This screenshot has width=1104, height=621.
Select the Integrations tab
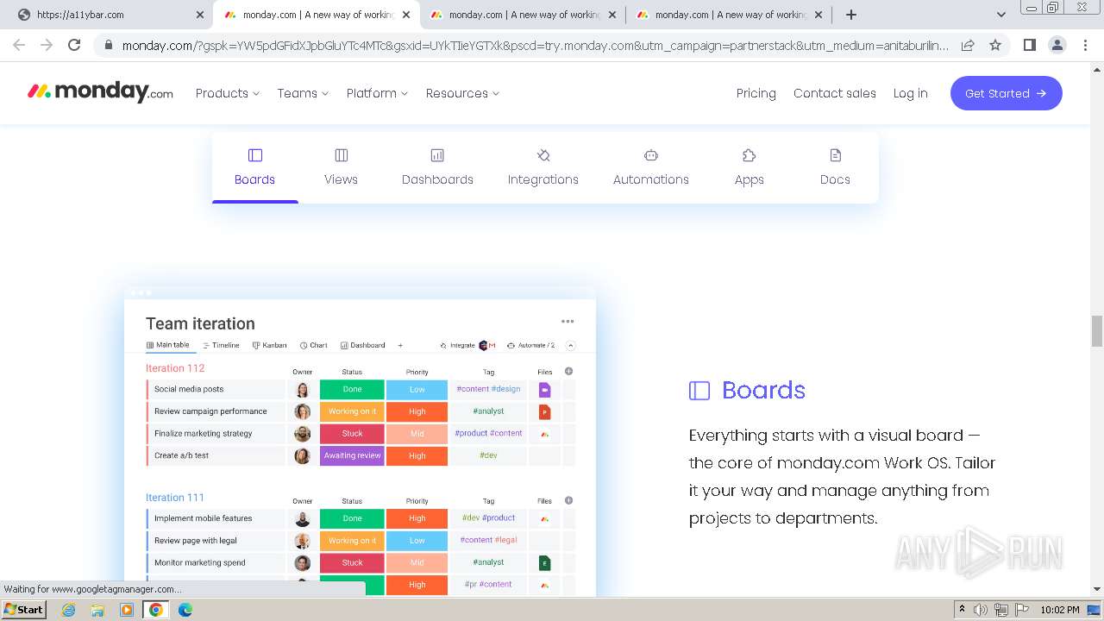pyautogui.click(x=543, y=167)
